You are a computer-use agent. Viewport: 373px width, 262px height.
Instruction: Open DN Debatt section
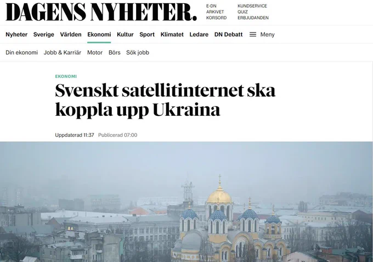tap(228, 35)
